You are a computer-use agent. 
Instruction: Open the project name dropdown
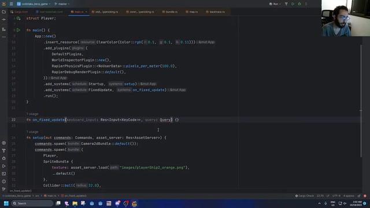(34, 4)
